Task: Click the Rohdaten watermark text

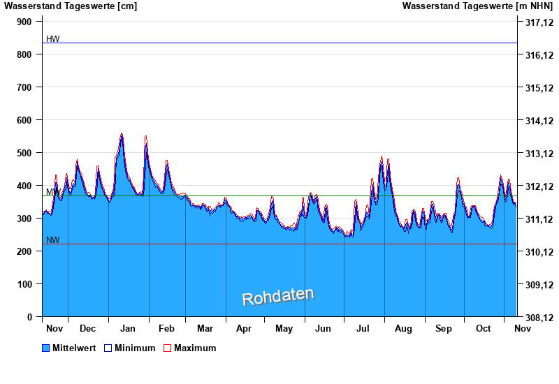Action: click(278, 297)
